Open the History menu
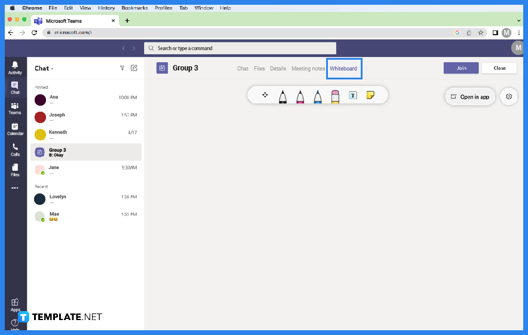 point(106,8)
